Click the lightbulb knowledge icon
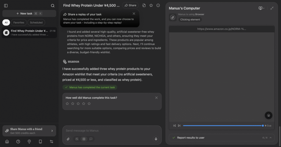Screen dimensions: 281x147 29,142
